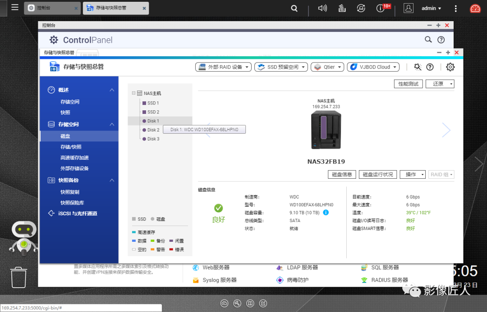Image resolution: width=487 pixels, height=312 pixels.
Task: Click the 磁盘运行状况 button
Action: pyautogui.click(x=378, y=174)
